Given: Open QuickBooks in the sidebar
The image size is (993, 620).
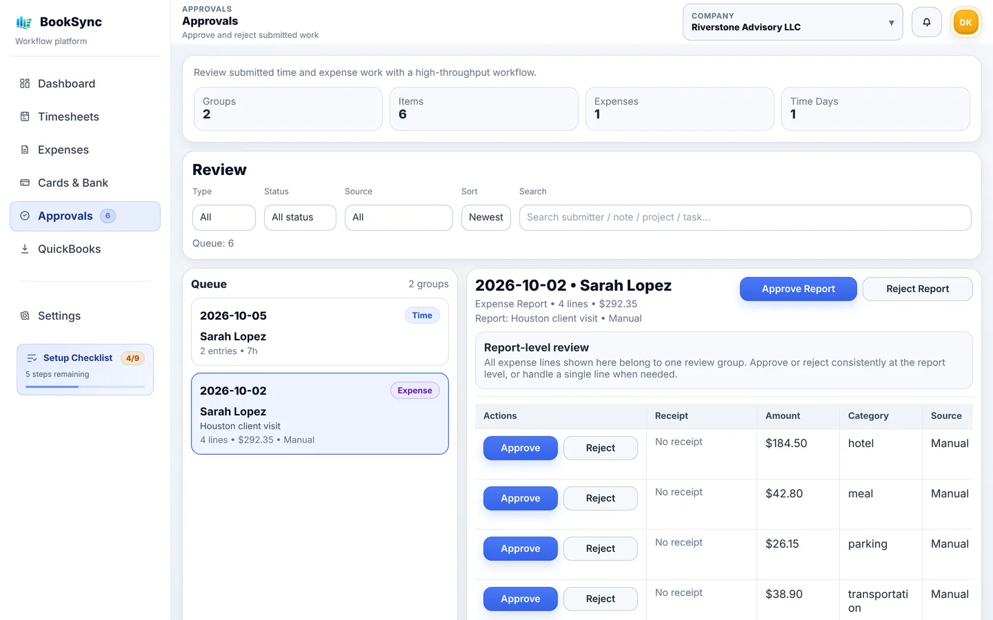Looking at the screenshot, I should 85,249.
